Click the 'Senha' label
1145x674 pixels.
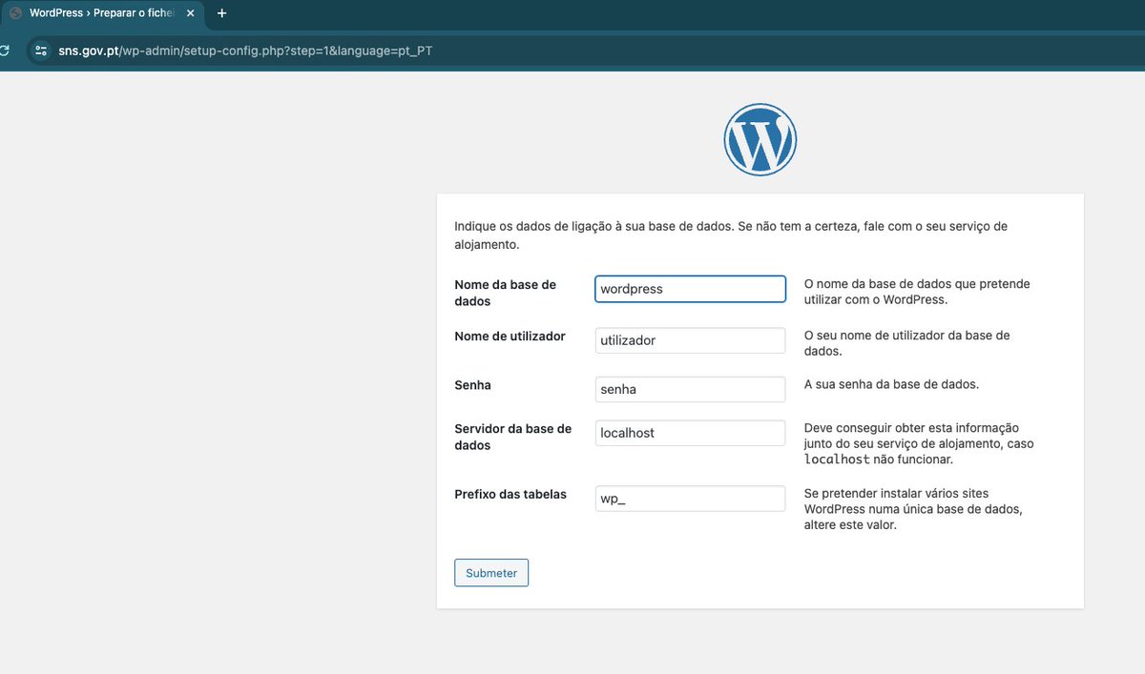[x=473, y=385]
